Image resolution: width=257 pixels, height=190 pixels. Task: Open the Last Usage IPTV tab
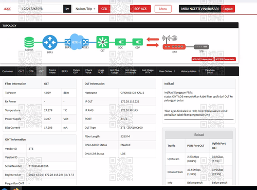(x=148, y=71)
